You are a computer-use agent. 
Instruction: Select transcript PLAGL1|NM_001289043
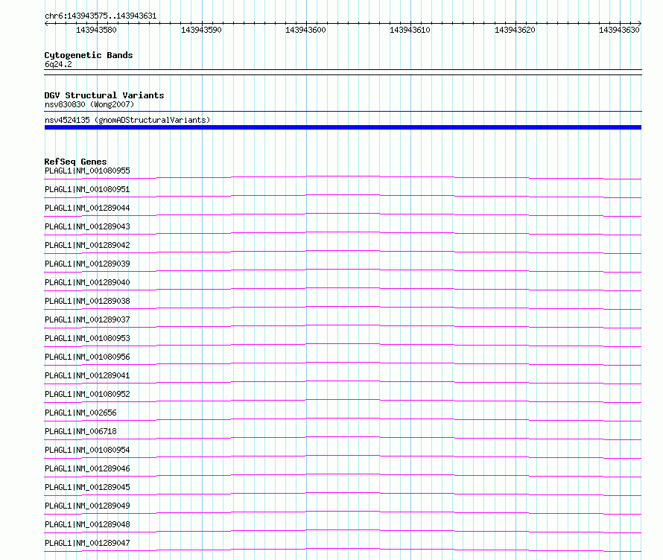pyautogui.click(x=87, y=226)
